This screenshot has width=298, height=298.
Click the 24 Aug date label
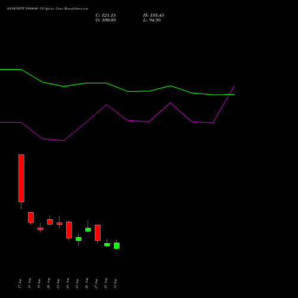[67, 284]
